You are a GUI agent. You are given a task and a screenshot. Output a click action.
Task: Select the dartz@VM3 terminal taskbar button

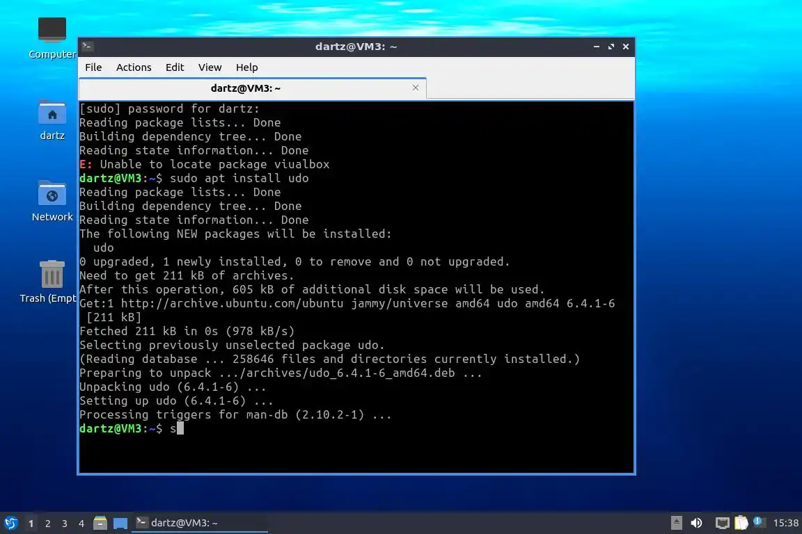point(200,523)
